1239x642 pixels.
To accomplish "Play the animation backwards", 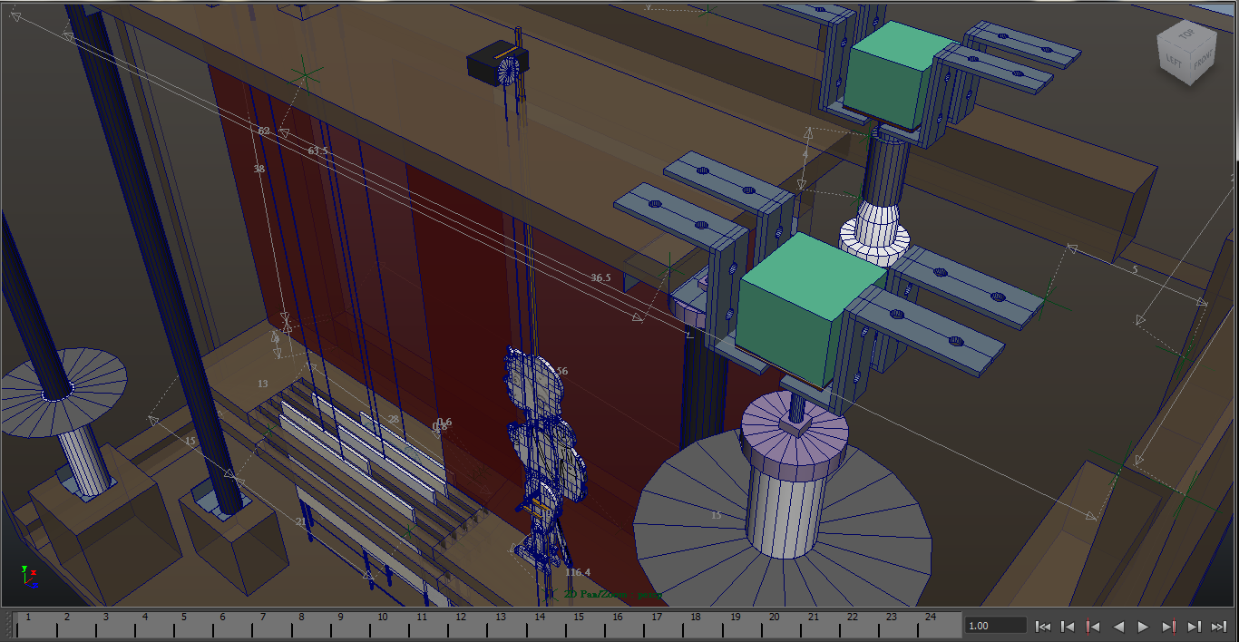I will pos(1118,626).
